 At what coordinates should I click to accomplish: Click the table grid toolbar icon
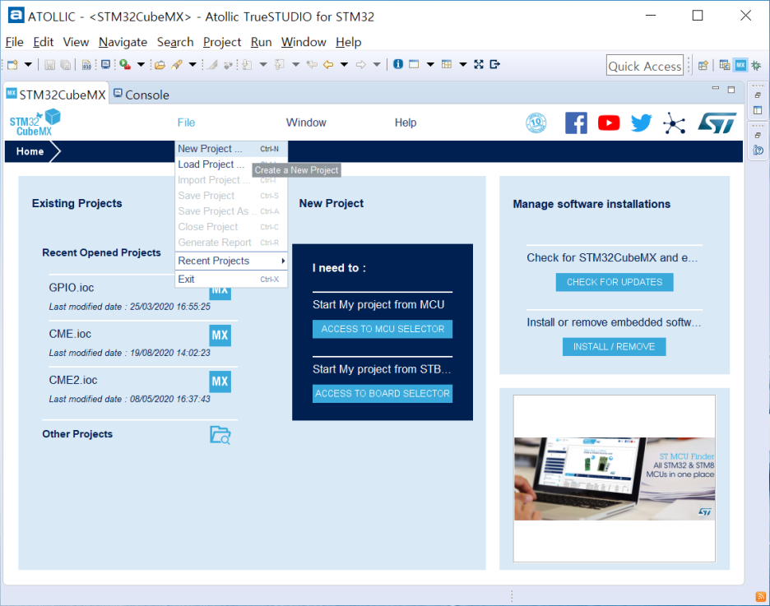(447, 64)
